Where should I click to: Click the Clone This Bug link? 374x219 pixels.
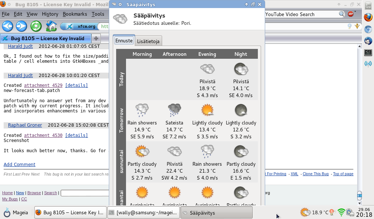316,174
